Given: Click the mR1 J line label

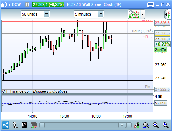Looking at the screenshot, I should point(148,37).
